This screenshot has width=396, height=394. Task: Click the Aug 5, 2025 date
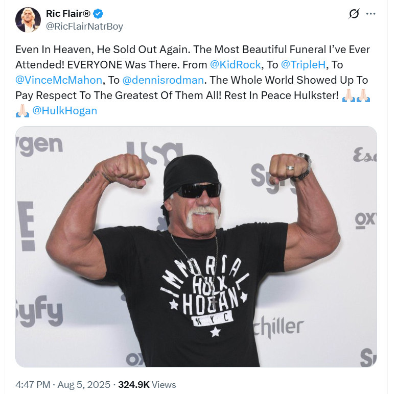pyautogui.click(x=84, y=385)
